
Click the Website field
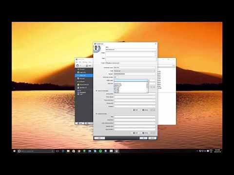coord(135,106)
